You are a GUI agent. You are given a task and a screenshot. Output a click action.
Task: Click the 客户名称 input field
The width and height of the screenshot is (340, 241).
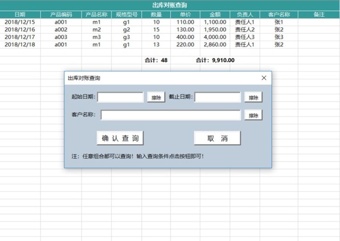(170, 115)
